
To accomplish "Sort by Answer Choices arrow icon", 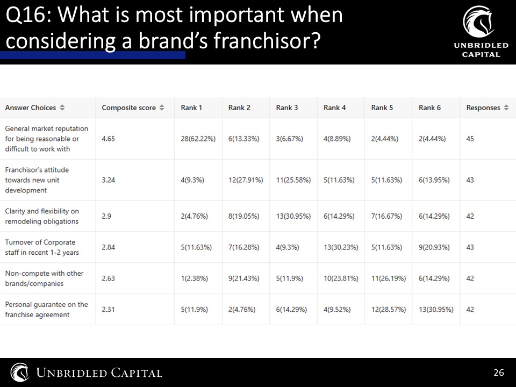I will pos(62,107).
